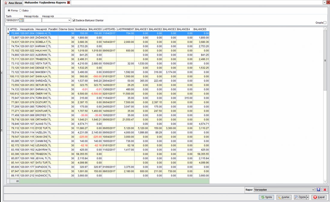Toggle the Sadece Bakiyesi Olanlar checkbox
This screenshot has width=330, height=202.
(x=74, y=20)
